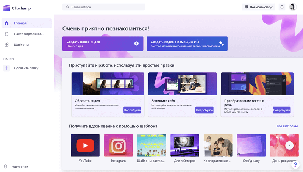Open the Настройки gear icon
This screenshot has width=303, height=172.
click(5, 167)
